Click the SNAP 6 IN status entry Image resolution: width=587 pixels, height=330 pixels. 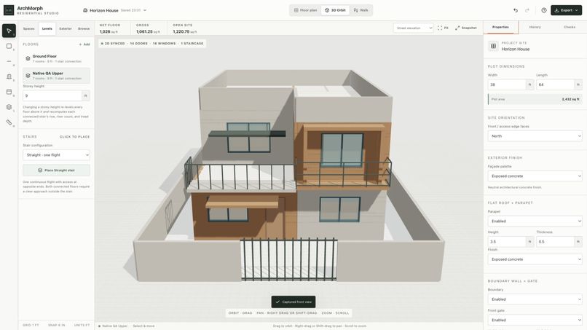tap(57, 325)
